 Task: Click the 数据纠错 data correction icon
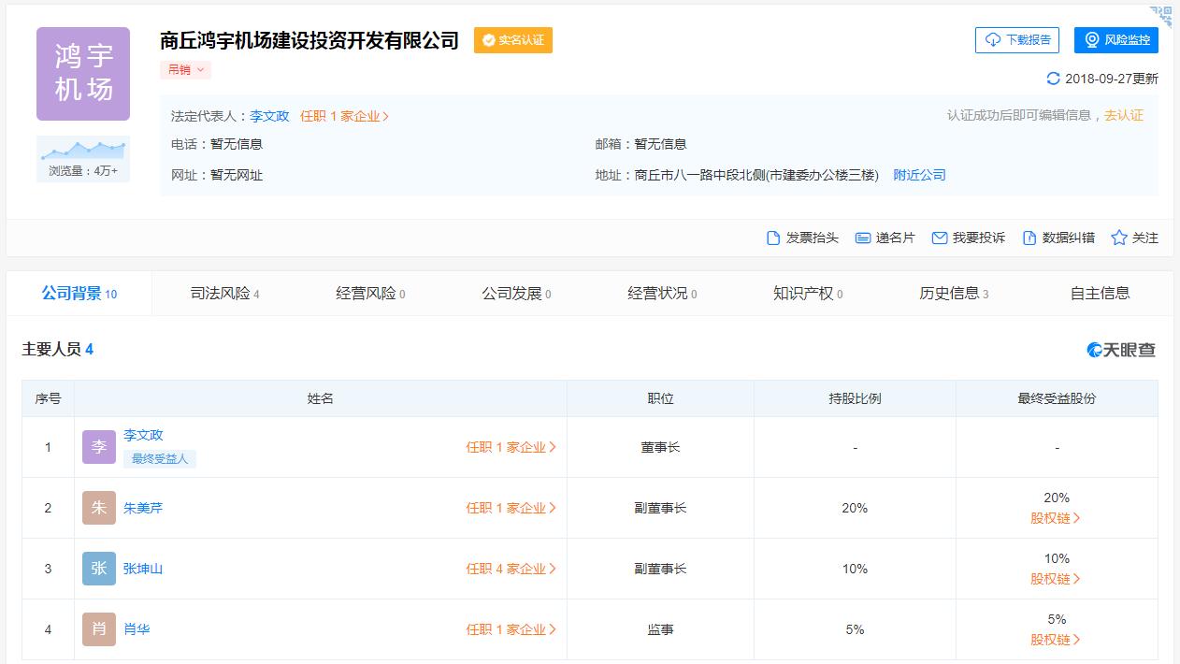pyautogui.click(x=1059, y=238)
